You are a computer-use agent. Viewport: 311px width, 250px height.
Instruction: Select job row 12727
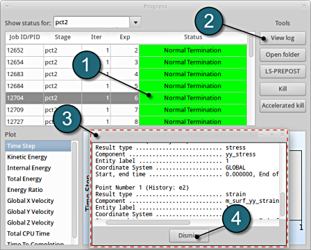tap(126, 121)
